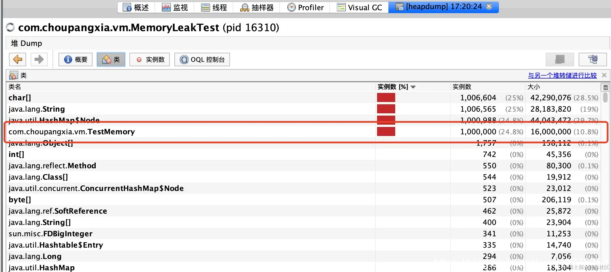Select the int[] class row
The width and height of the screenshot is (611, 272).
[x=303, y=154]
